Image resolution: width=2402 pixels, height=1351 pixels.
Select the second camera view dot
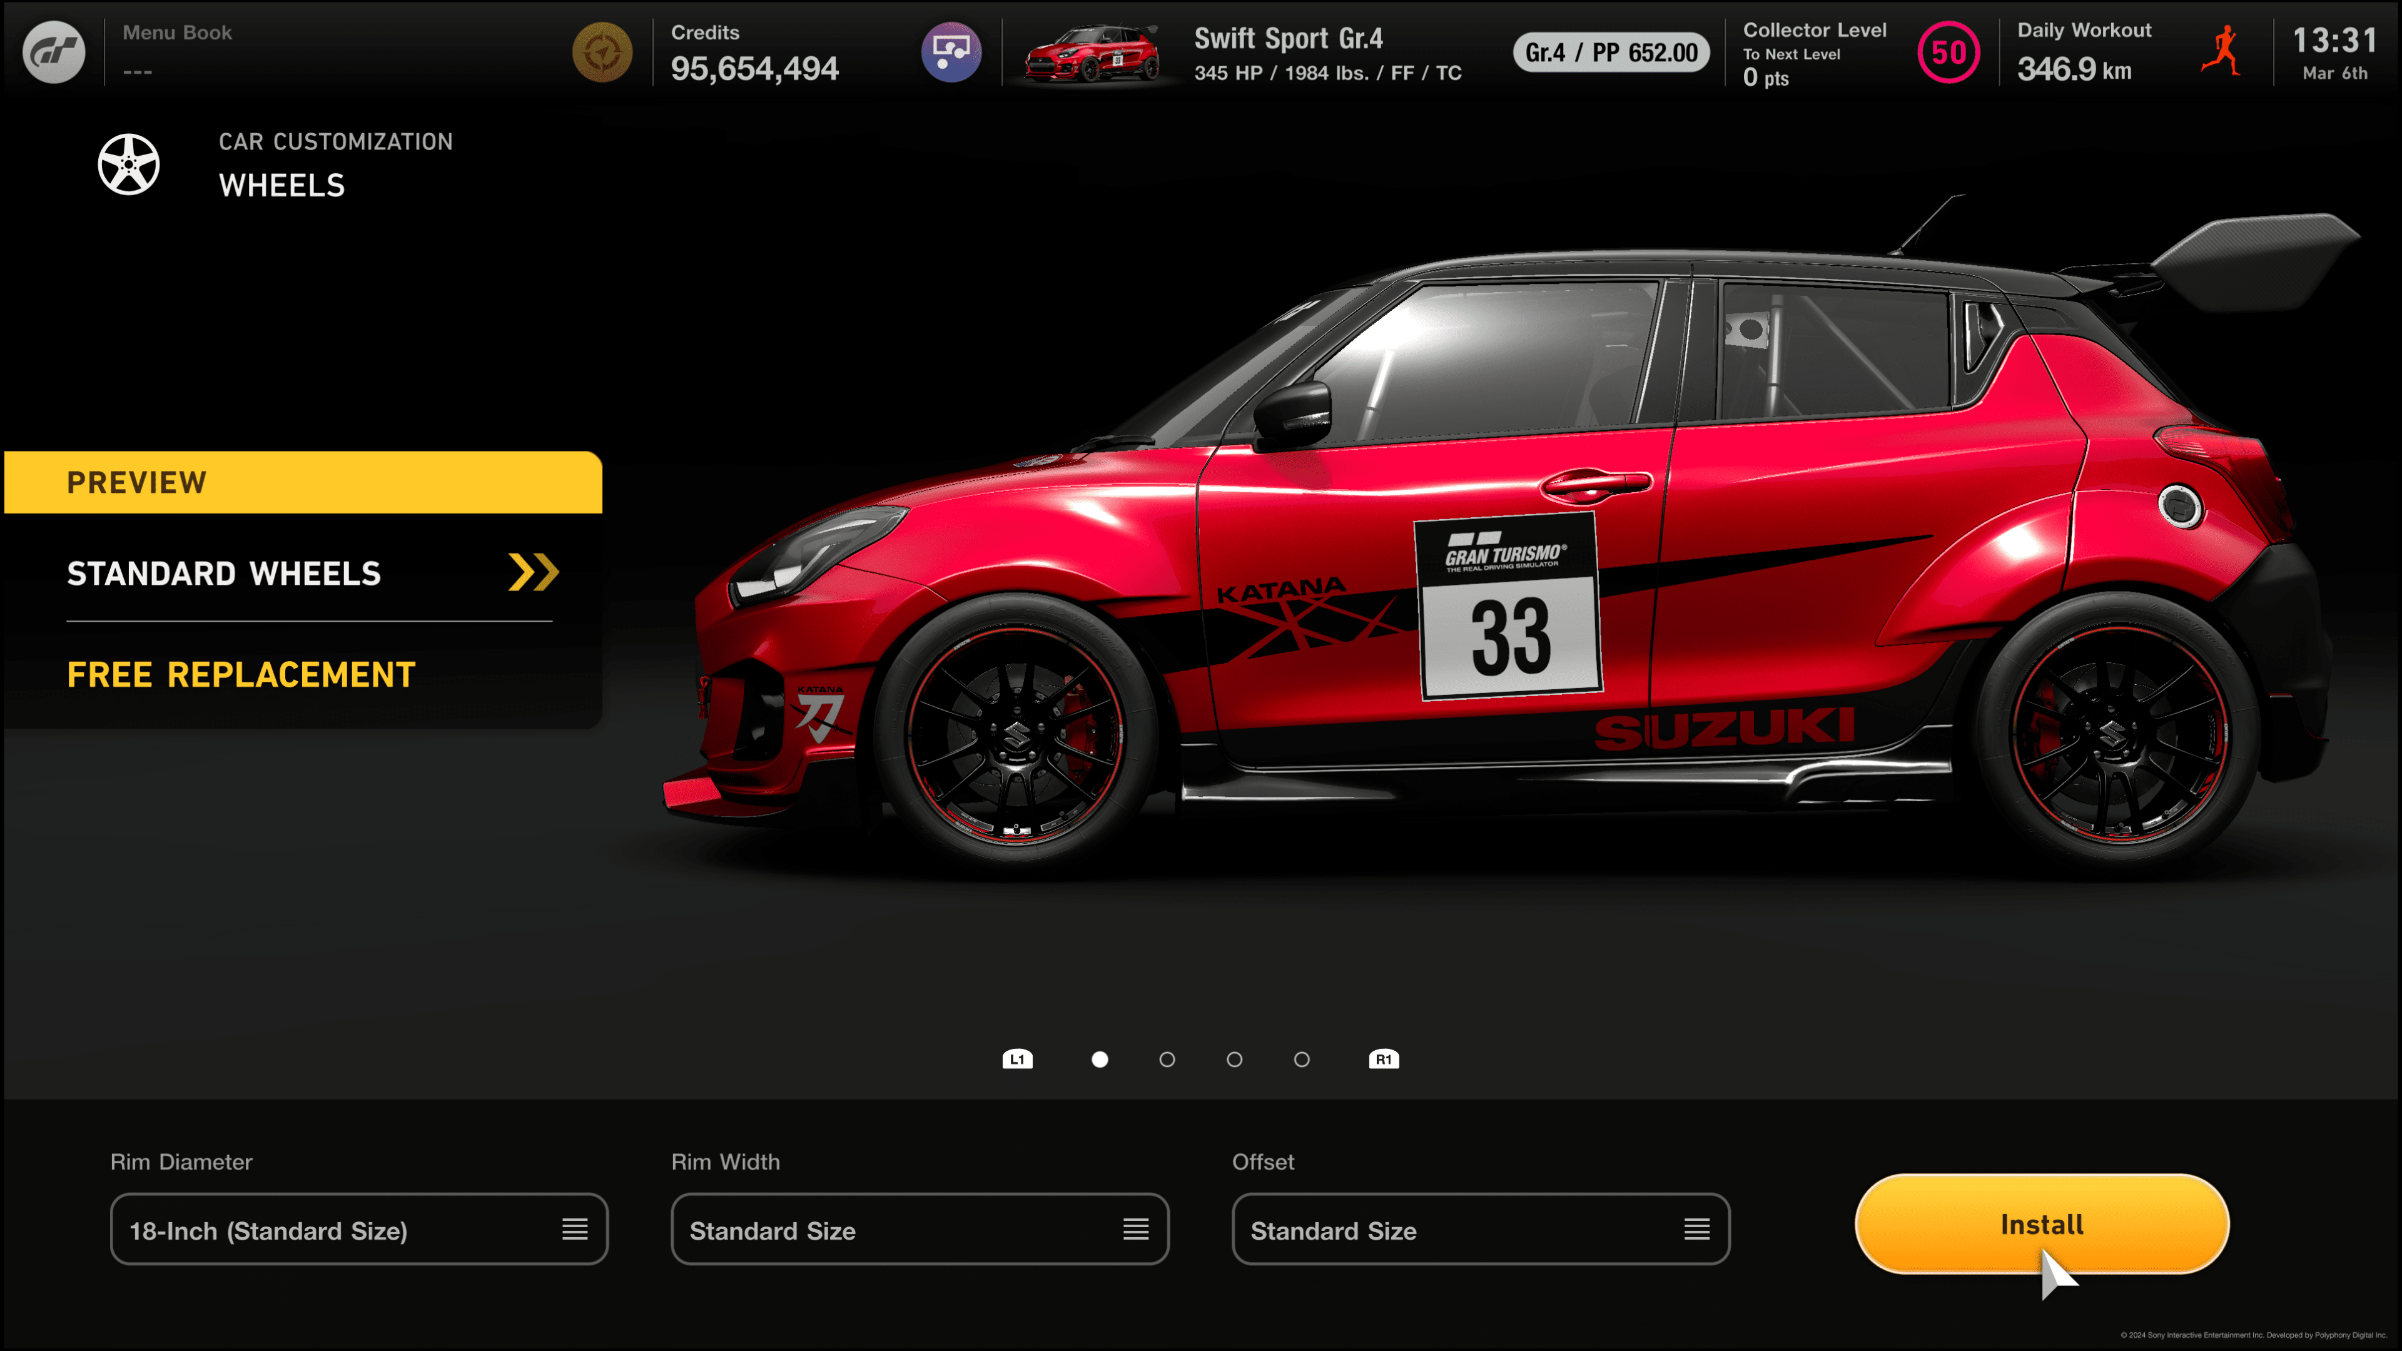1167,1059
